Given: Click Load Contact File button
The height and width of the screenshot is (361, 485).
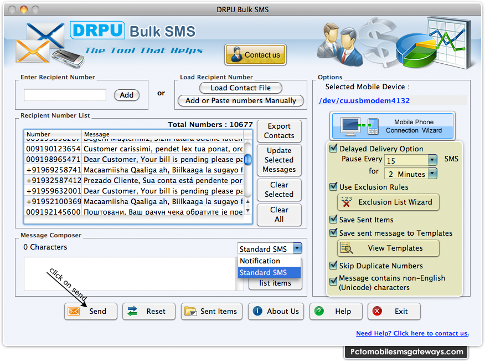Looking at the screenshot, I should tap(241, 88).
